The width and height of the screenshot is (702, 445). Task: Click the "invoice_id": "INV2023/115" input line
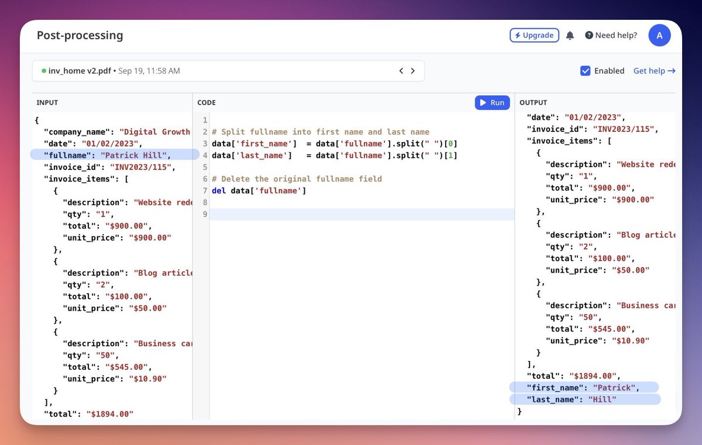click(109, 167)
